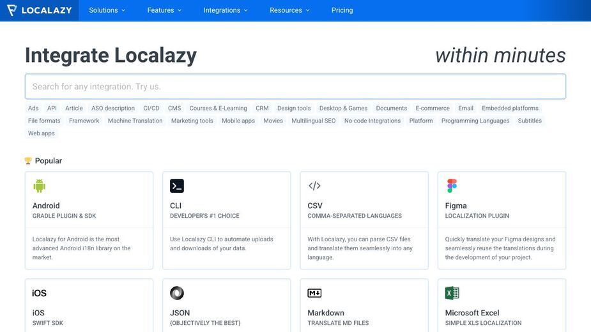The width and height of the screenshot is (591, 332).
Task: Select the Design tools tag
Action: point(294,108)
